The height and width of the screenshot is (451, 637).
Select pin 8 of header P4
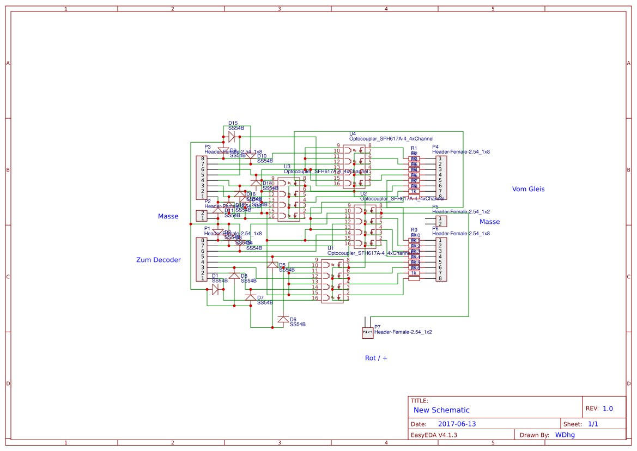click(x=440, y=196)
